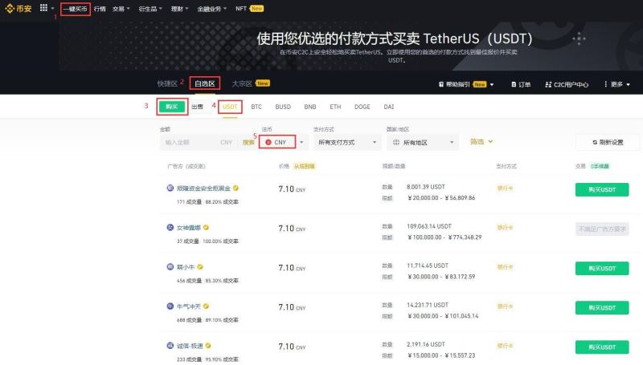The image size is (643, 365).
Task: Select the DOGE coin tab
Action: point(362,107)
